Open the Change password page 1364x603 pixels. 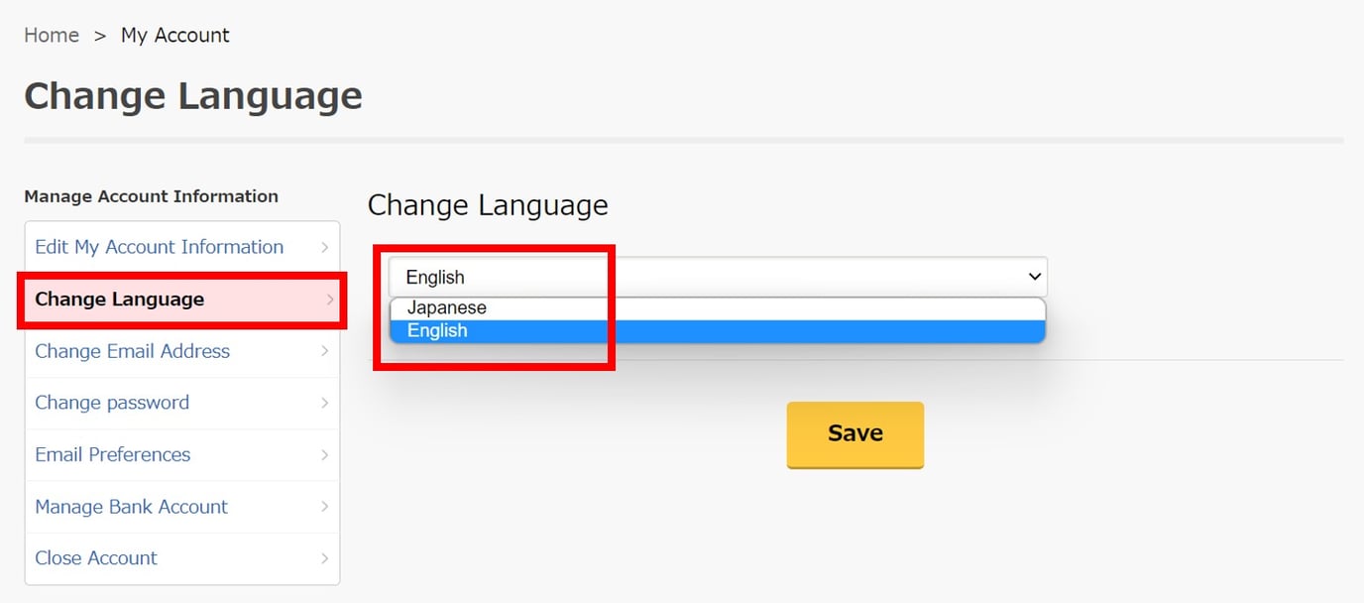coord(112,403)
